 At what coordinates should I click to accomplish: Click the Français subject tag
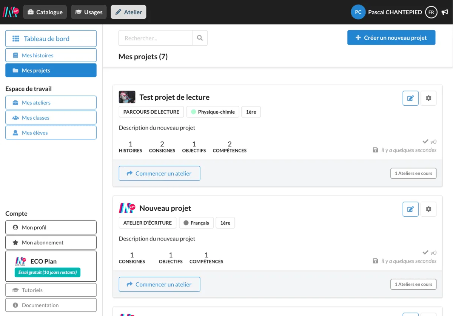(x=196, y=223)
